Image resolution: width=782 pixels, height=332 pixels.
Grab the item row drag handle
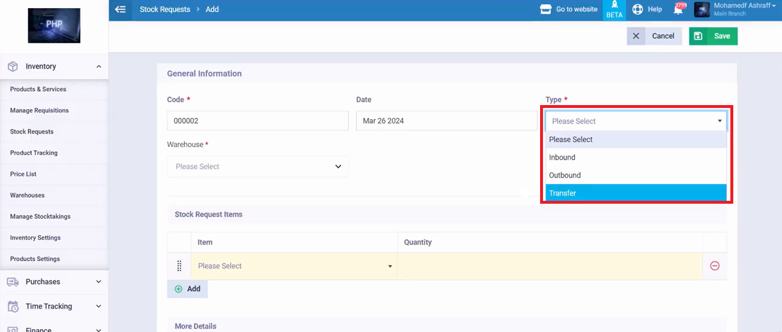coord(179,266)
